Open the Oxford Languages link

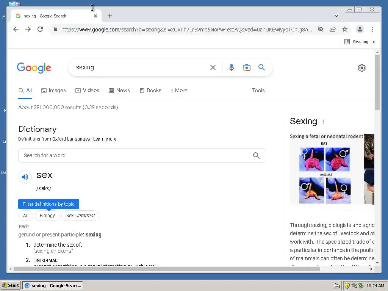pyautogui.click(x=71, y=139)
